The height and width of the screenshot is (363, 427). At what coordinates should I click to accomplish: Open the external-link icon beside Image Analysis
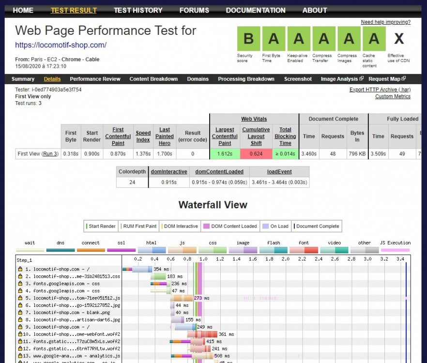pos(360,78)
